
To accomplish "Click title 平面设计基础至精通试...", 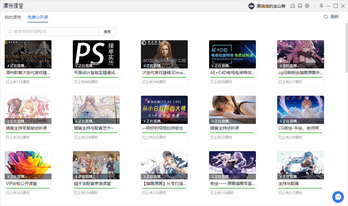I will click(96, 73).
